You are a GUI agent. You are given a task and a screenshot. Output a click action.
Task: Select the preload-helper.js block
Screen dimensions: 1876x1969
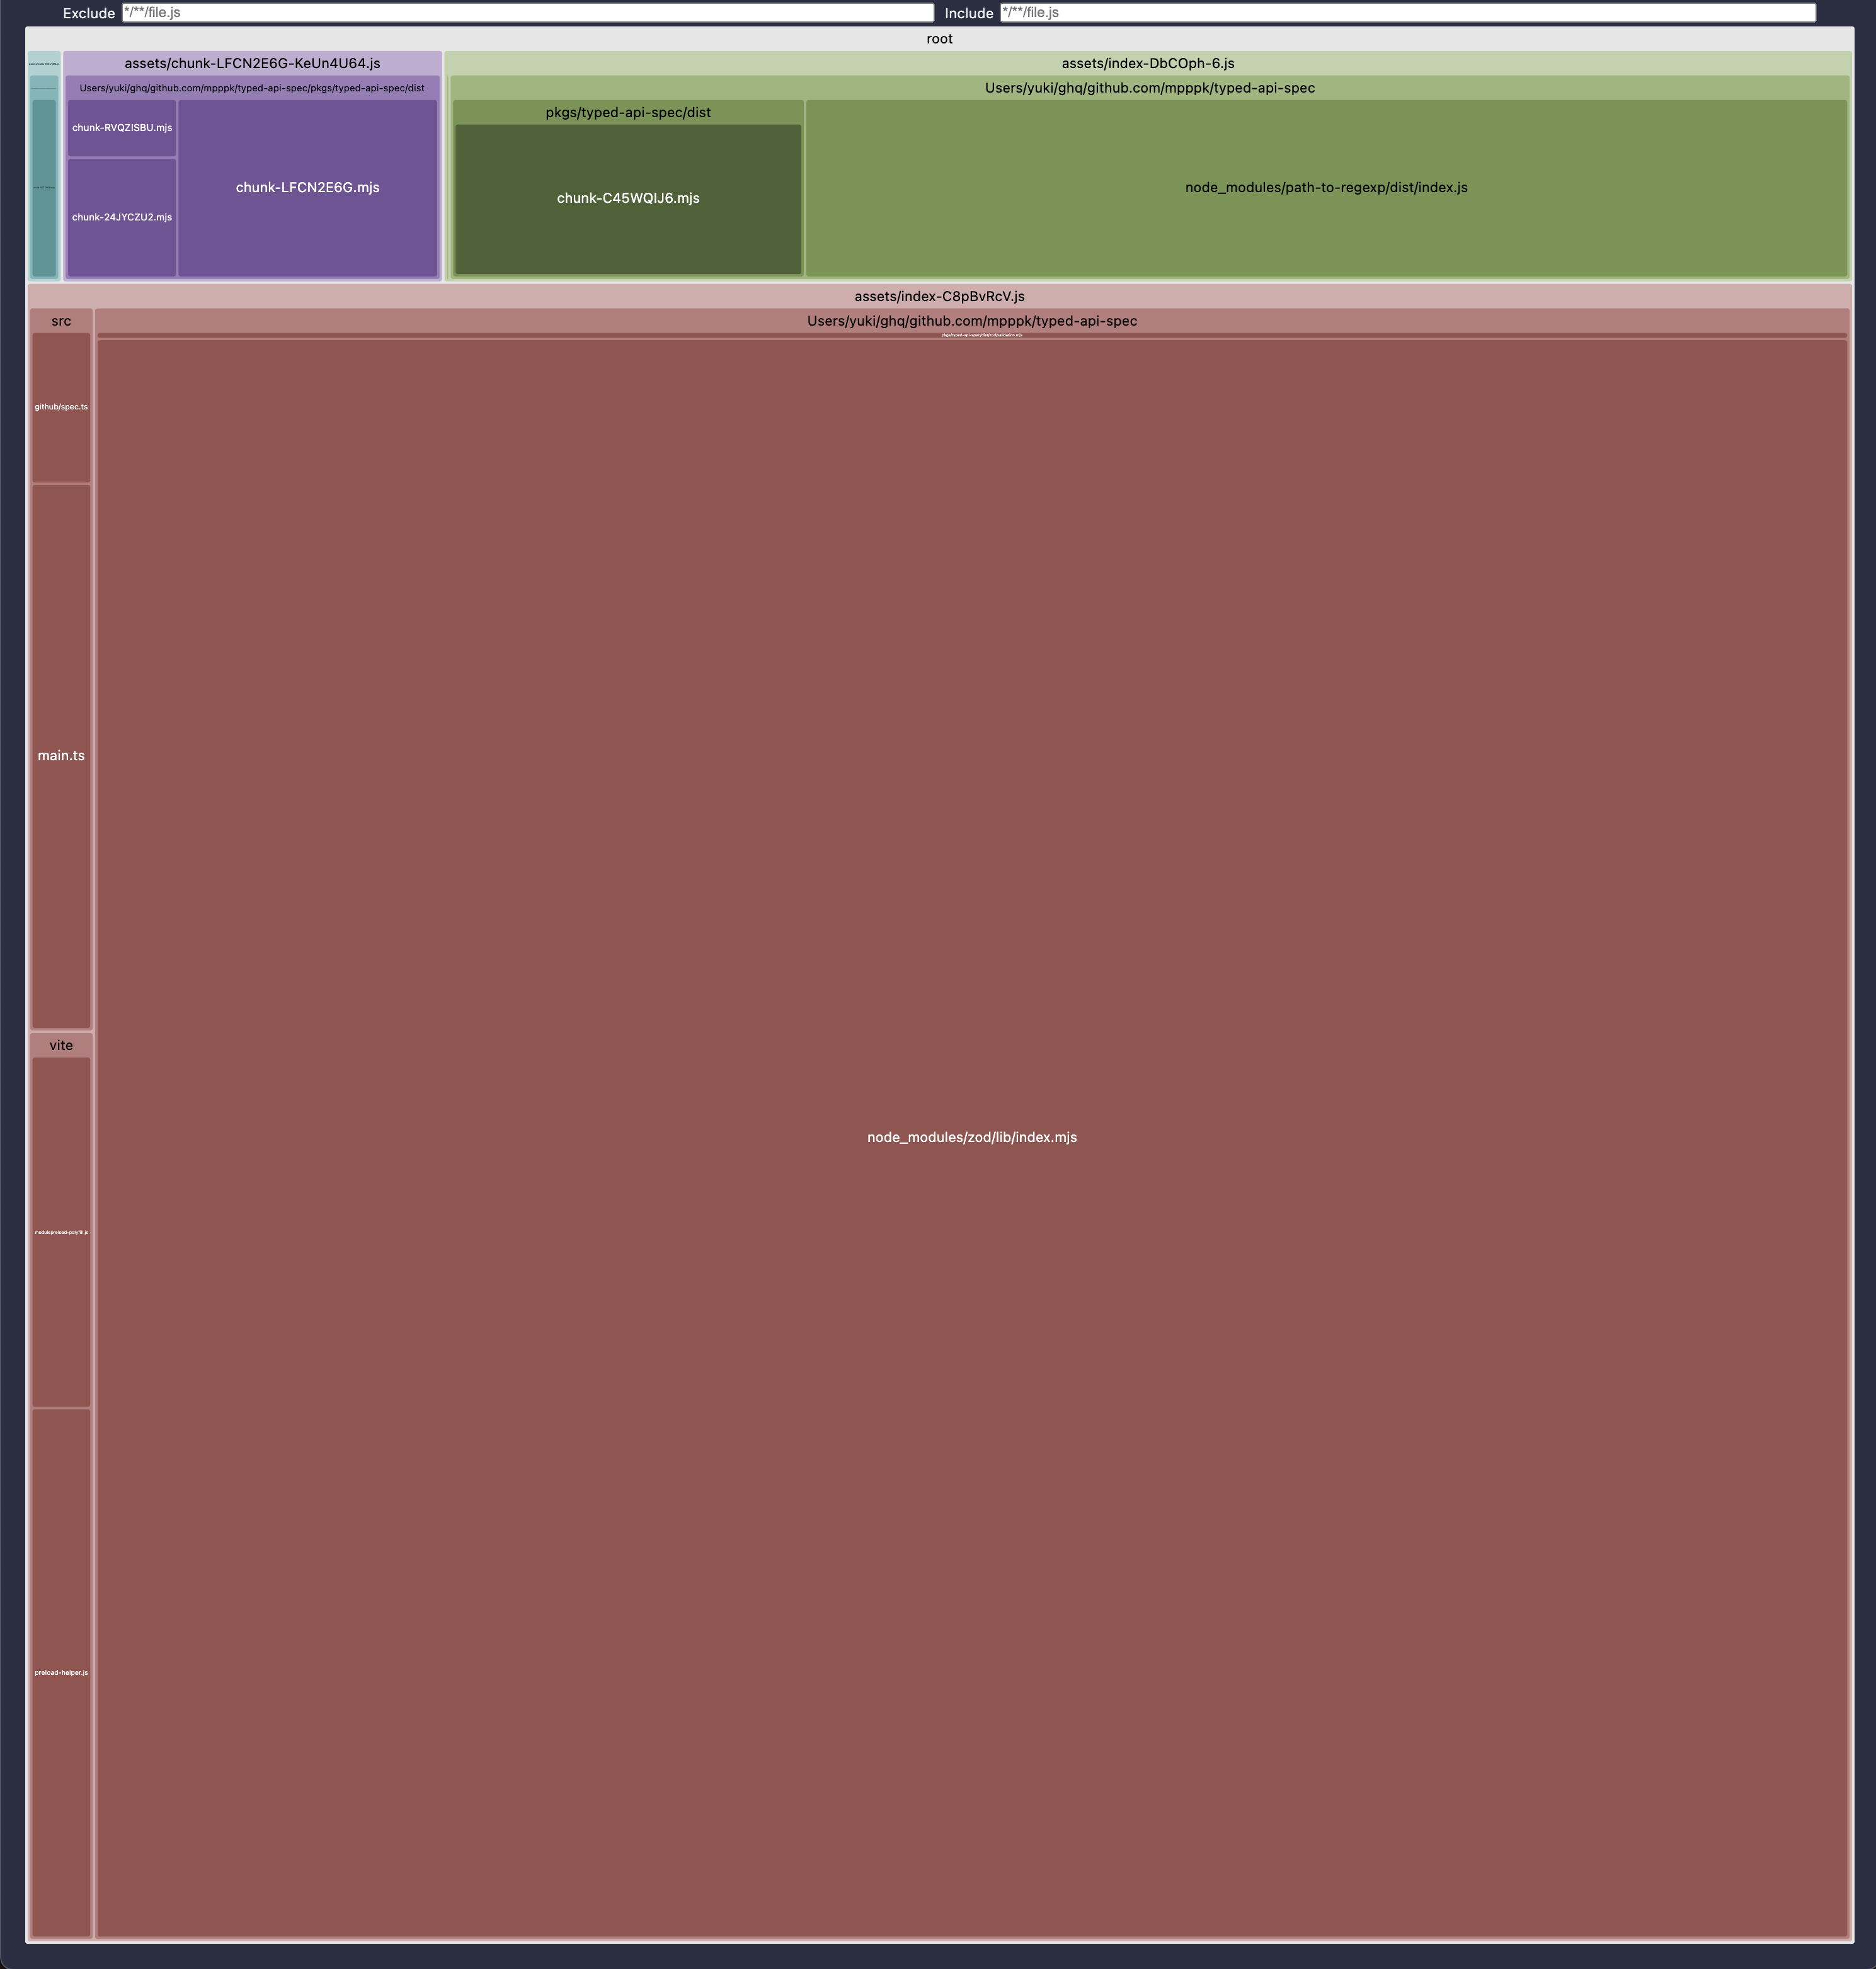tap(61, 1672)
